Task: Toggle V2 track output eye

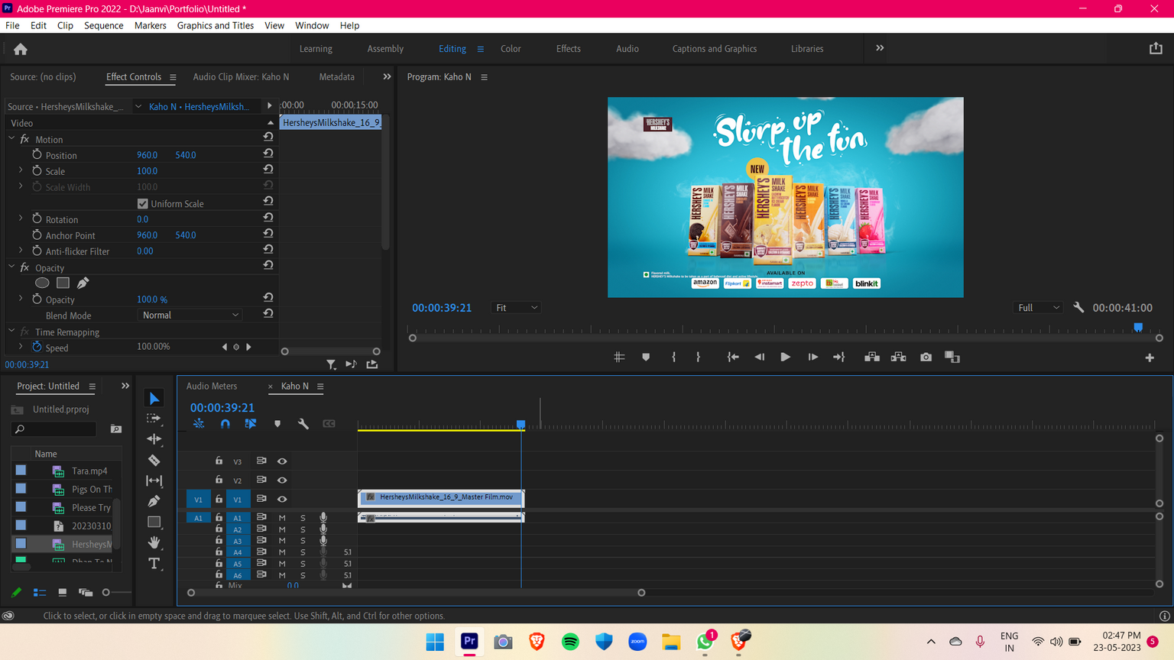Action: pos(282,480)
